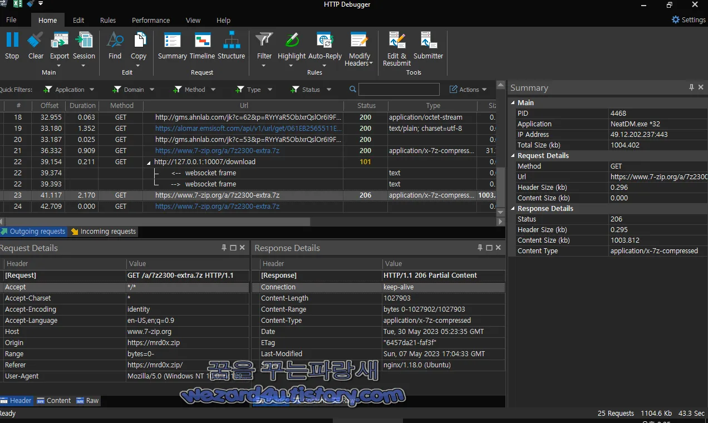
Task: Click the Find icon
Action: coord(115,40)
